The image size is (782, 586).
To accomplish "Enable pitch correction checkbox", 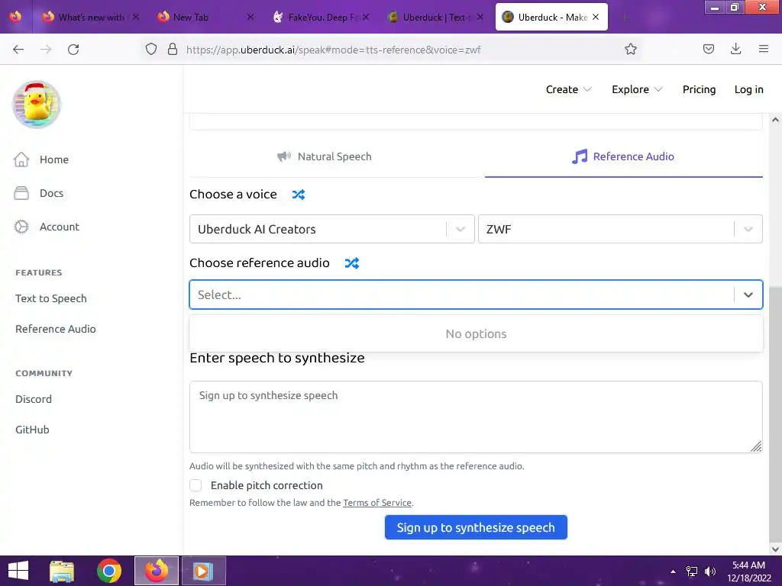I will coord(195,485).
